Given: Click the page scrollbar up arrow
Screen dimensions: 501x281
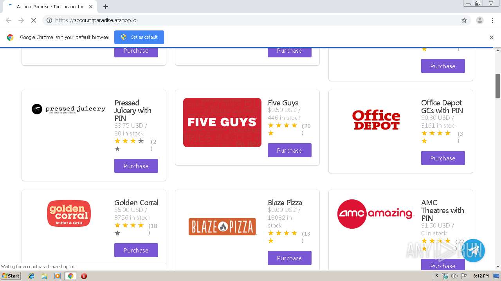Looking at the screenshot, I should [x=498, y=50].
